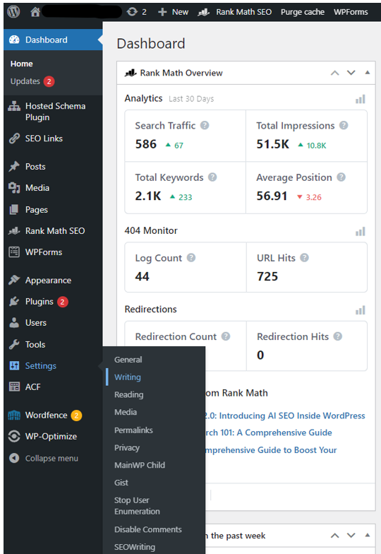This screenshot has width=381, height=554.
Task: Click Purge cache in admin bar
Action: pos(302,12)
